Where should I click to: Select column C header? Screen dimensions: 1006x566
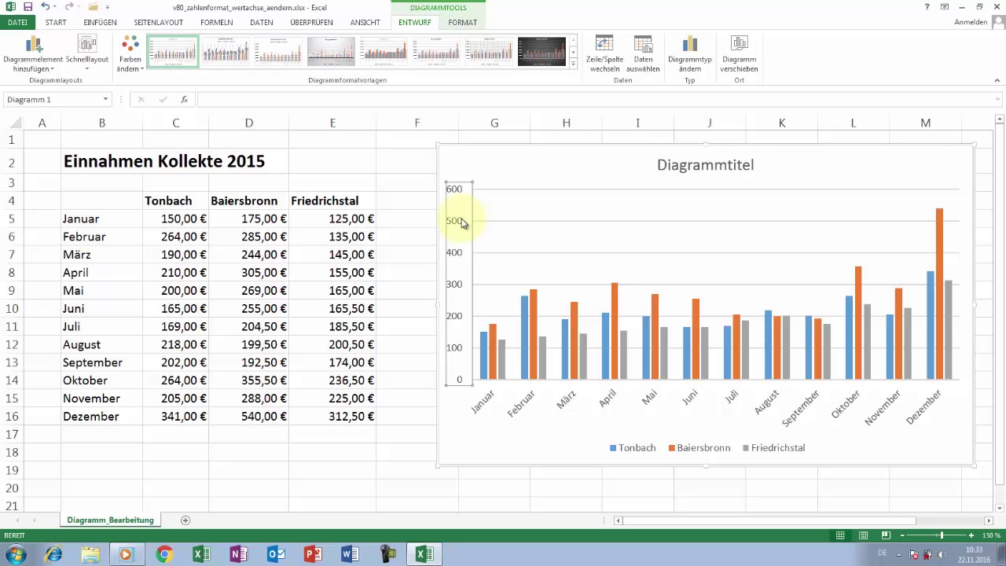point(175,123)
